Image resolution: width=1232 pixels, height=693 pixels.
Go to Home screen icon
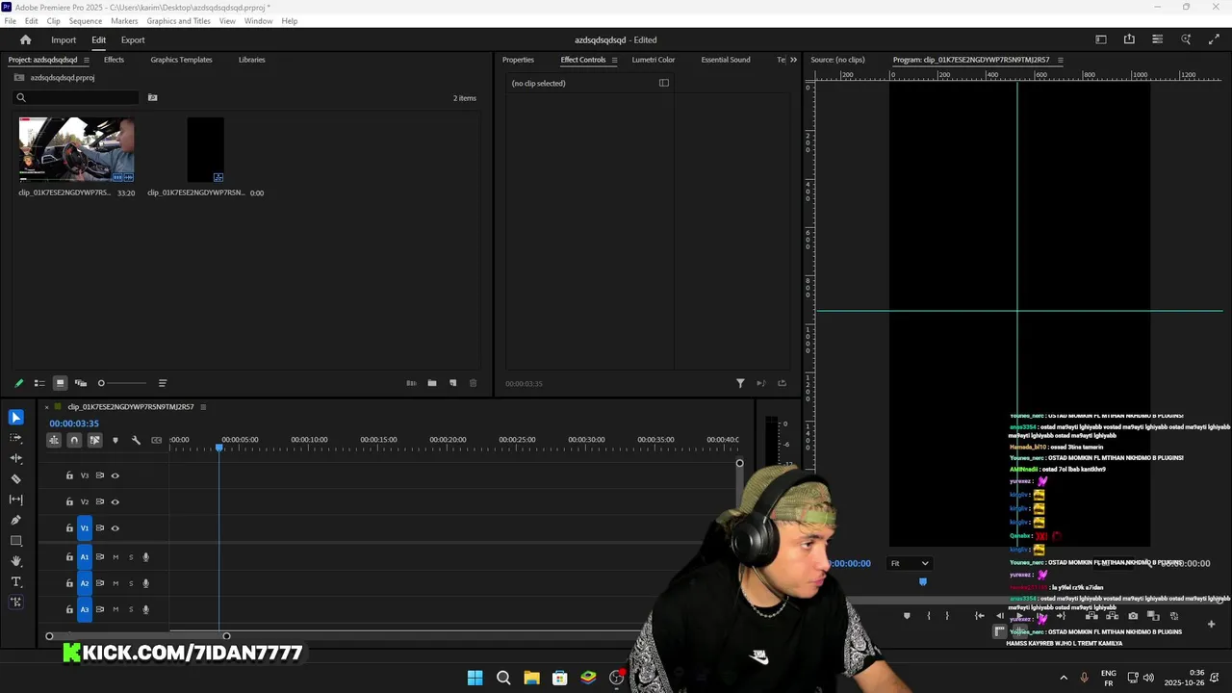[26, 39]
